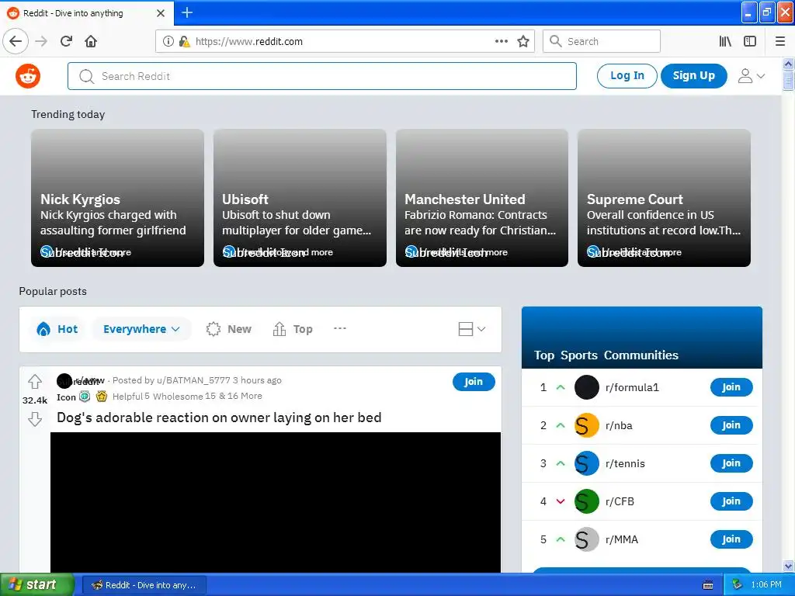The width and height of the screenshot is (795, 596).
Task: Click the page scrollbar up arrow
Action: point(788,64)
